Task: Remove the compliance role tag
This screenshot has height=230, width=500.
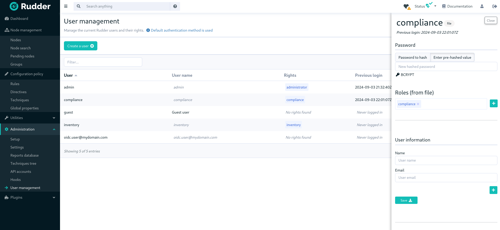Action: (418, 104)
